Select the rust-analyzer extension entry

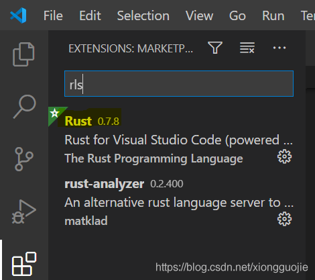click(x=177, y=201)
